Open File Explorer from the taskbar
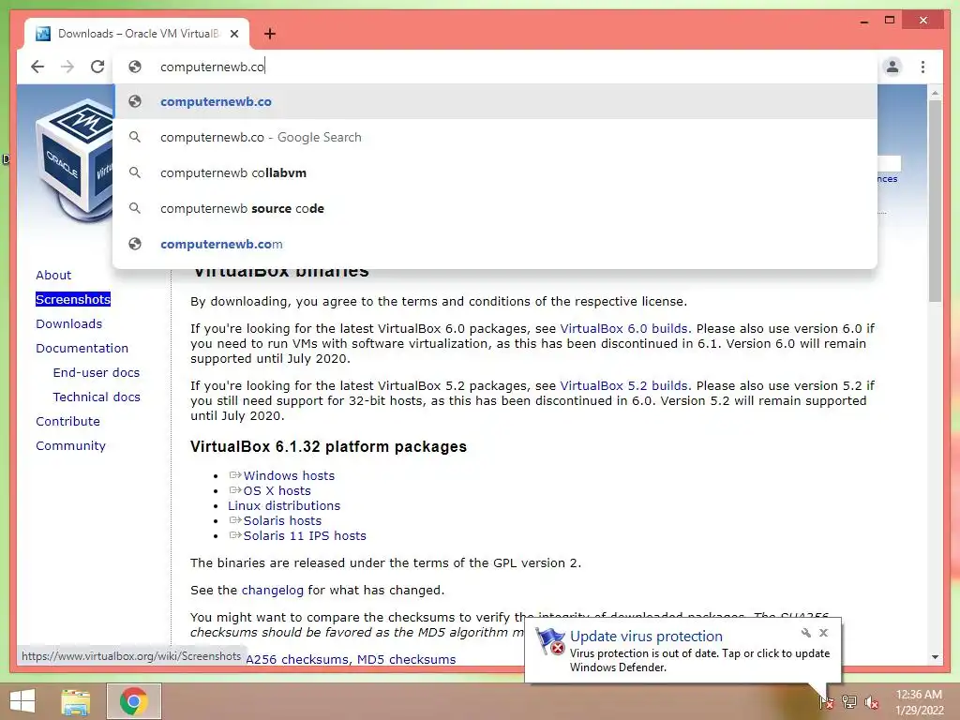Screen dimensions: 960x720 click(x=76, y=701)
